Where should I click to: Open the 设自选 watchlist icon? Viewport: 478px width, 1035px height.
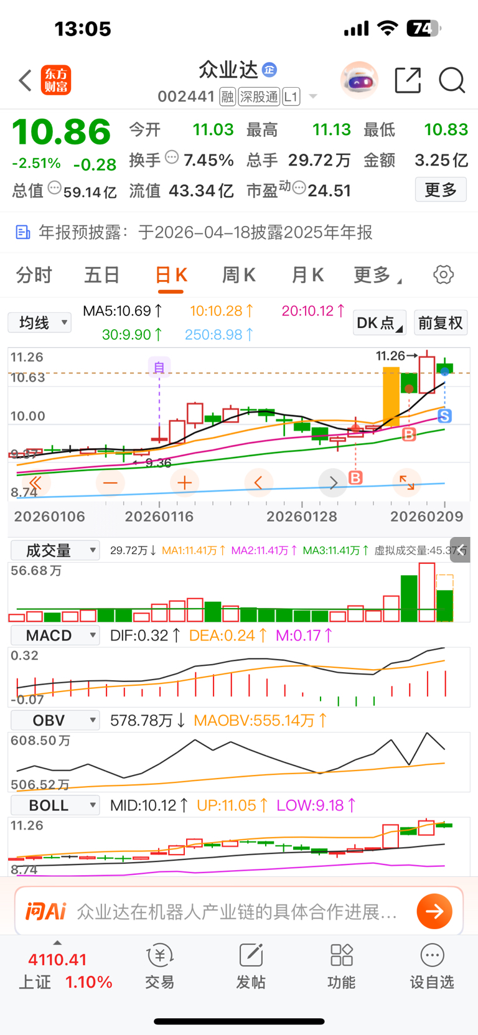[432, 955]
